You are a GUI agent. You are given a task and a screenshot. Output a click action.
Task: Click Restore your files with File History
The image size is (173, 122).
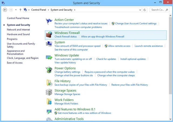pyautogui.click(x=129, y=85)
